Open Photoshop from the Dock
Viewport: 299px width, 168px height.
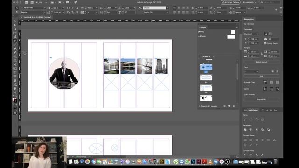click(x=193, y=162)
